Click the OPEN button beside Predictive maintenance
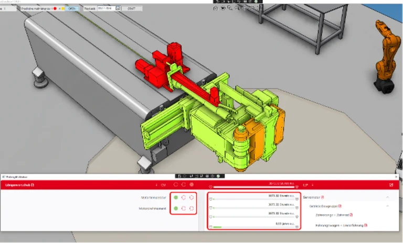 coord(73,8)
